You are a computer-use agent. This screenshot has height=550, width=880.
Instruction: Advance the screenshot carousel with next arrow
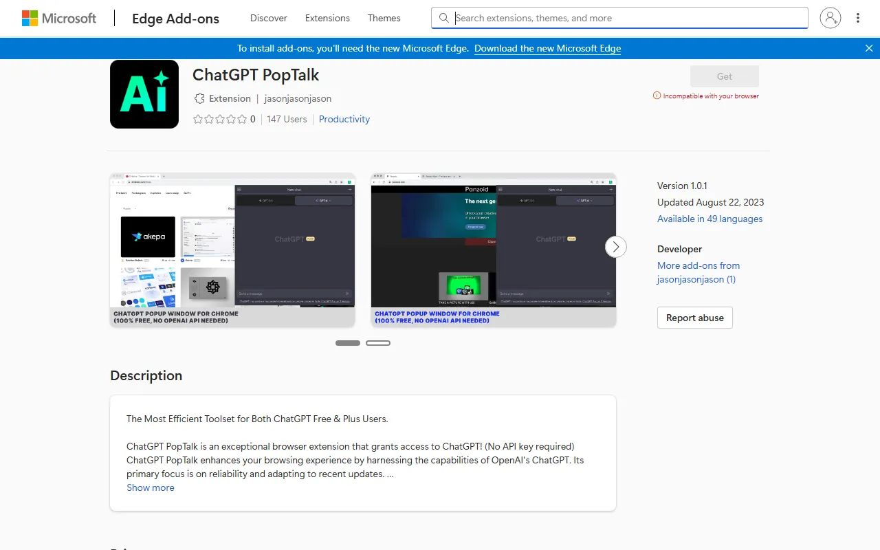tap(616, 247)
